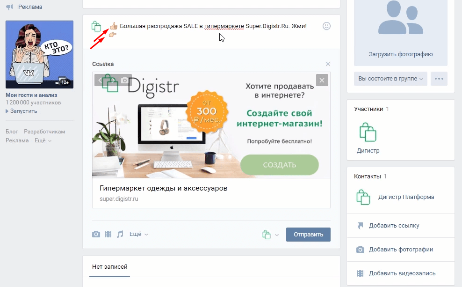Open the Digistr link preview banner
This screenshot has height=287, width=462.
pyautogui.click(x=211, y=125)
